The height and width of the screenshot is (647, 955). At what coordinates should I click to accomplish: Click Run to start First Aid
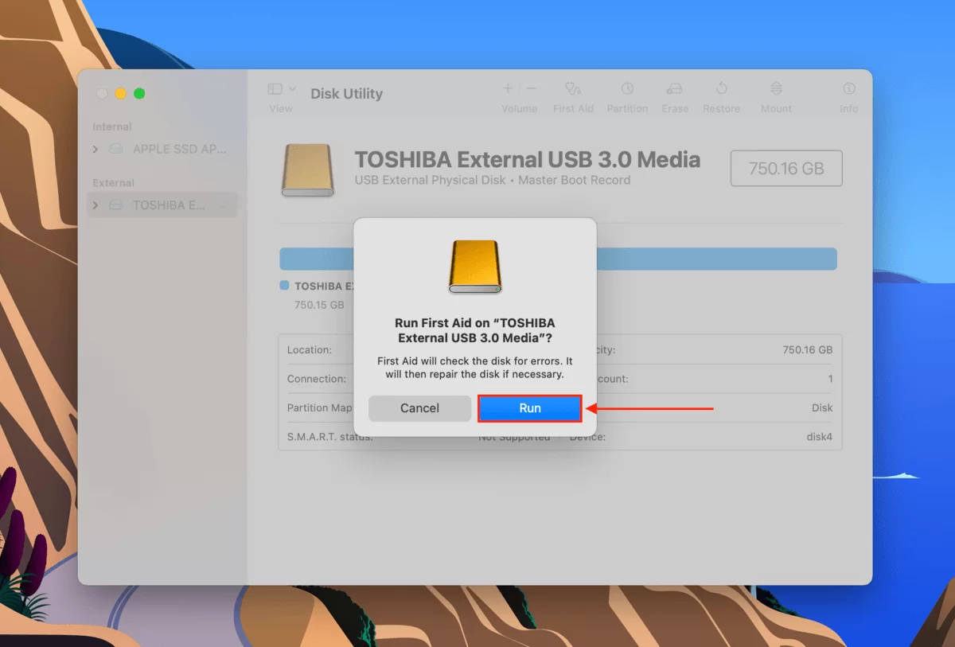tap(529, 407)
